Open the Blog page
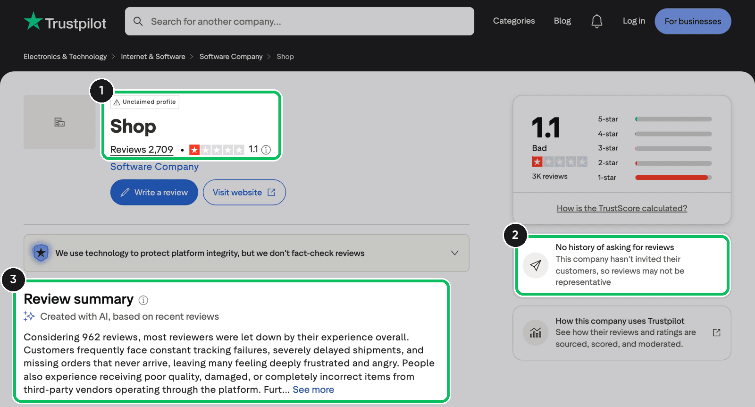This screenshot has height=407, width=755. (x=562, y=21)
